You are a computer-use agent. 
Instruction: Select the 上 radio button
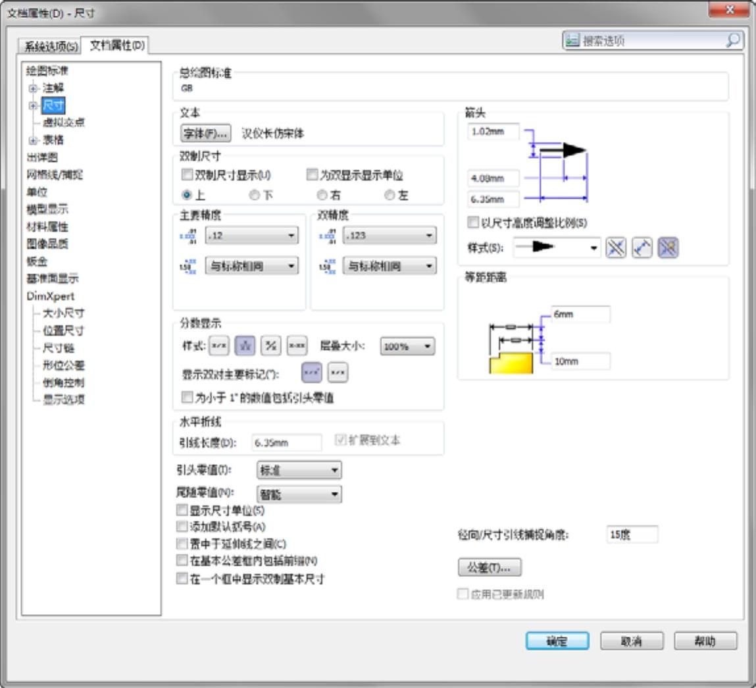[187, 195]
